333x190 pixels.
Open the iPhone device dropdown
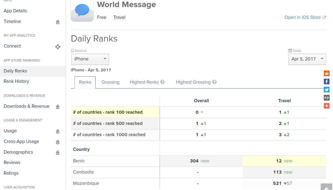tap(90, 59)
